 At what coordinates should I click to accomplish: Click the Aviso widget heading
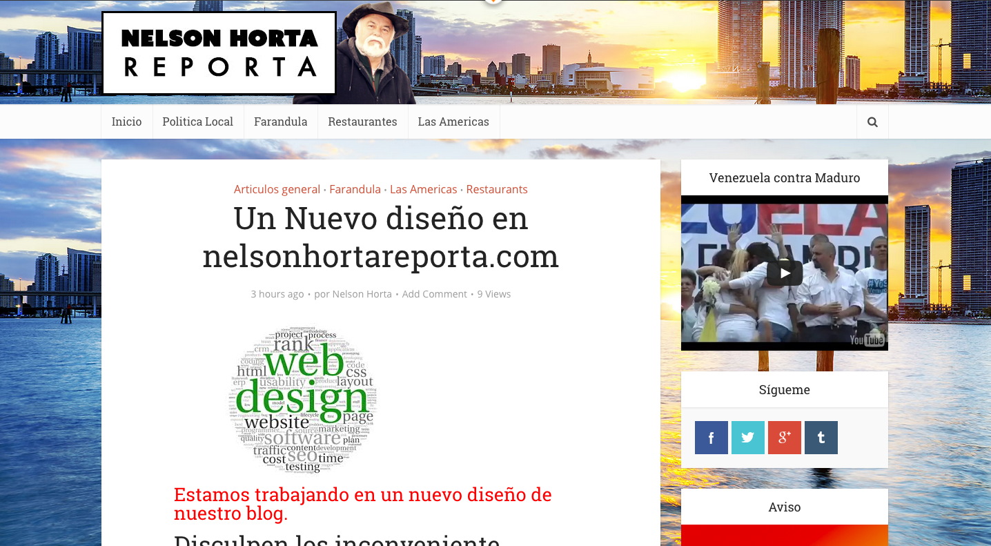[785, 507]
